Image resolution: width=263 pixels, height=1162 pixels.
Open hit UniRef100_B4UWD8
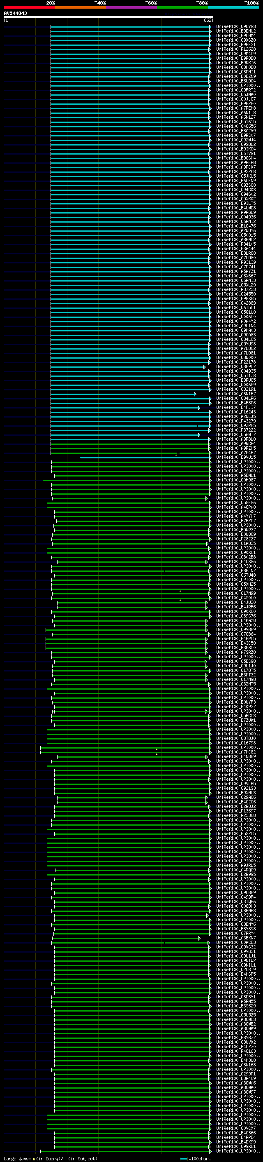click(236, 208)
